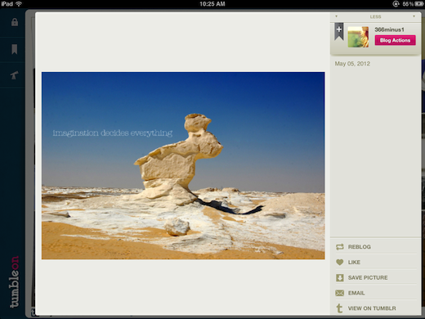Tap the 366minus1 blog name

click(x=389, y=29)
